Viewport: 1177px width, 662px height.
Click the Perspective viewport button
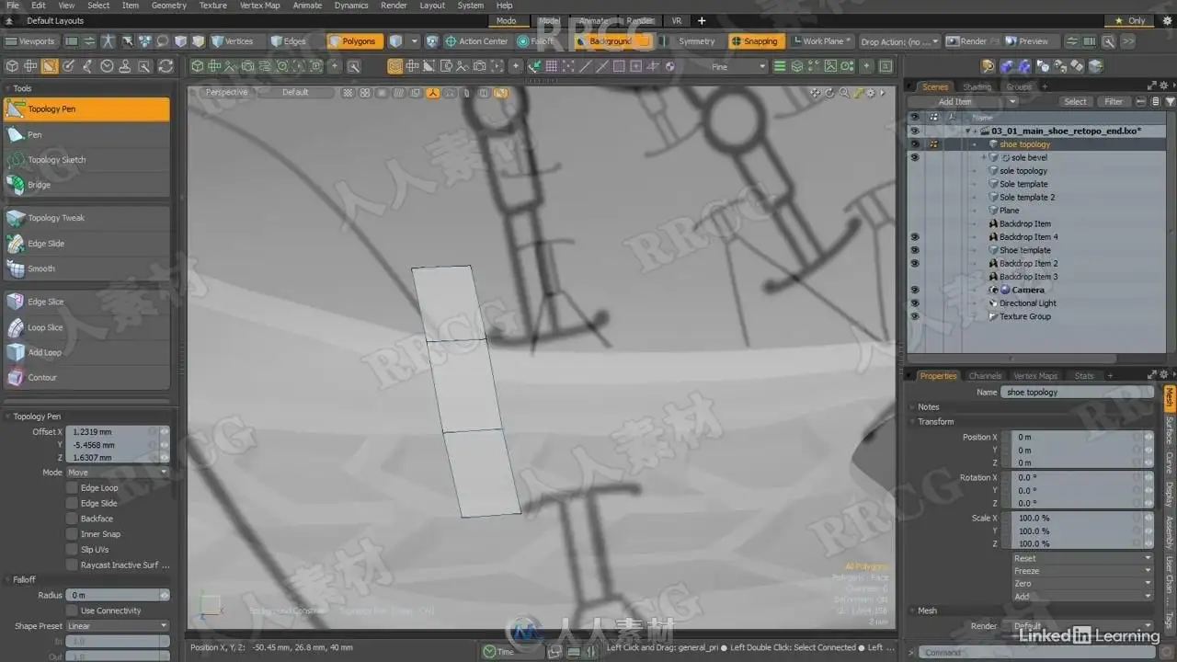pyautogui.click(x=226, y=93)
